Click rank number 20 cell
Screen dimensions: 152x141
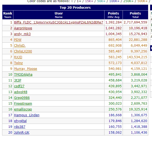point(8,133)
